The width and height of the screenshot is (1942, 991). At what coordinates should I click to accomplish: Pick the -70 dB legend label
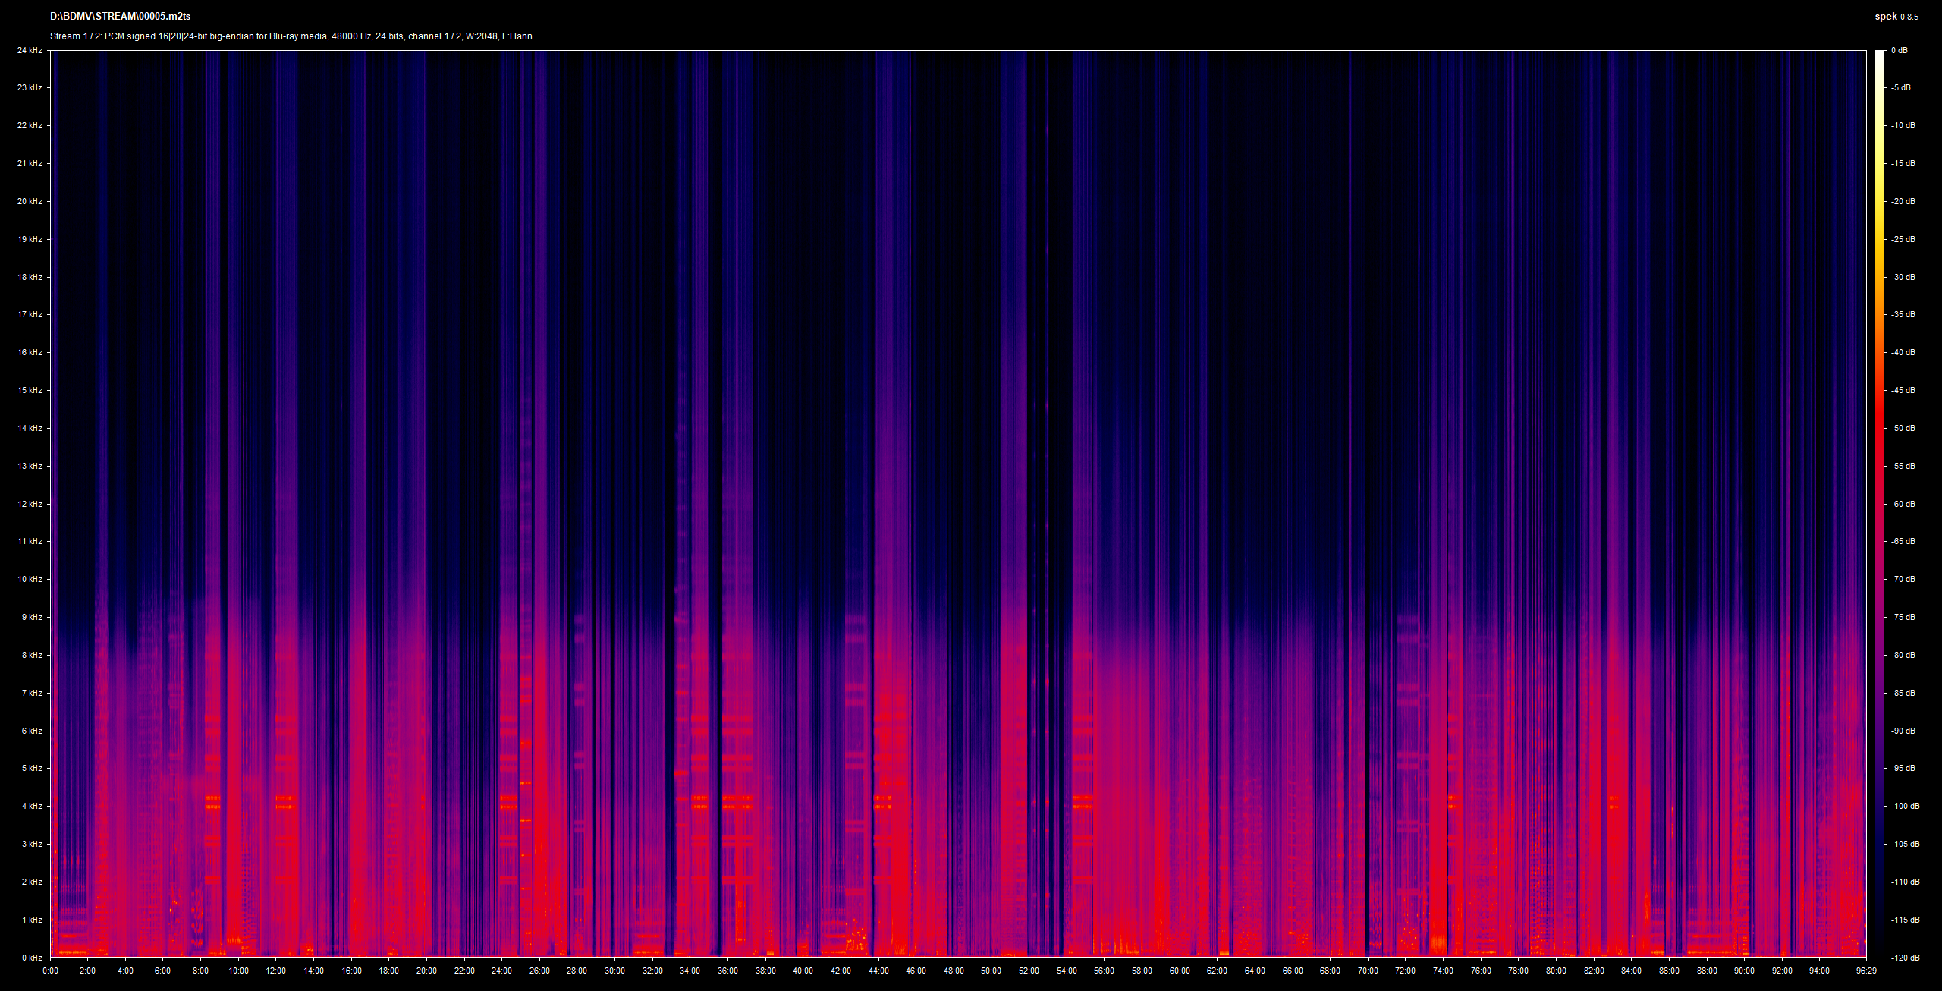pos(1903,579)
